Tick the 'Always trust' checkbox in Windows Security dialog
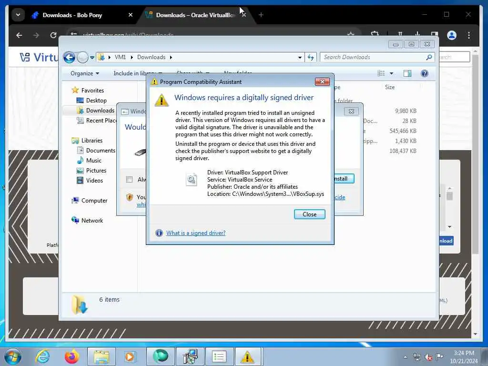This screenshot has width=488, height=366. [129, 179]
